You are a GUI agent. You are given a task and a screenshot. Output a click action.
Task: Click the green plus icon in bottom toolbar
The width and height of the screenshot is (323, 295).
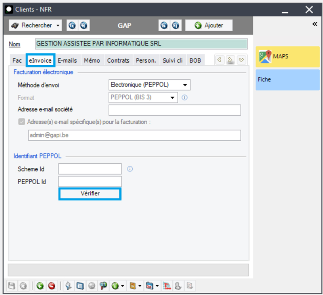(x=40, y=286)
